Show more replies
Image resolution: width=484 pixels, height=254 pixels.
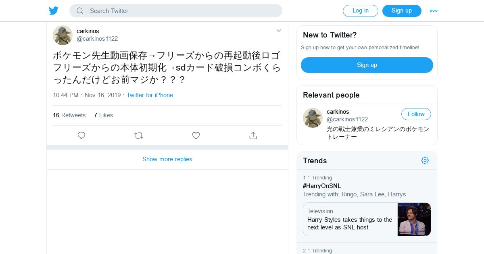pyautogui.click(x=167, y=159)
